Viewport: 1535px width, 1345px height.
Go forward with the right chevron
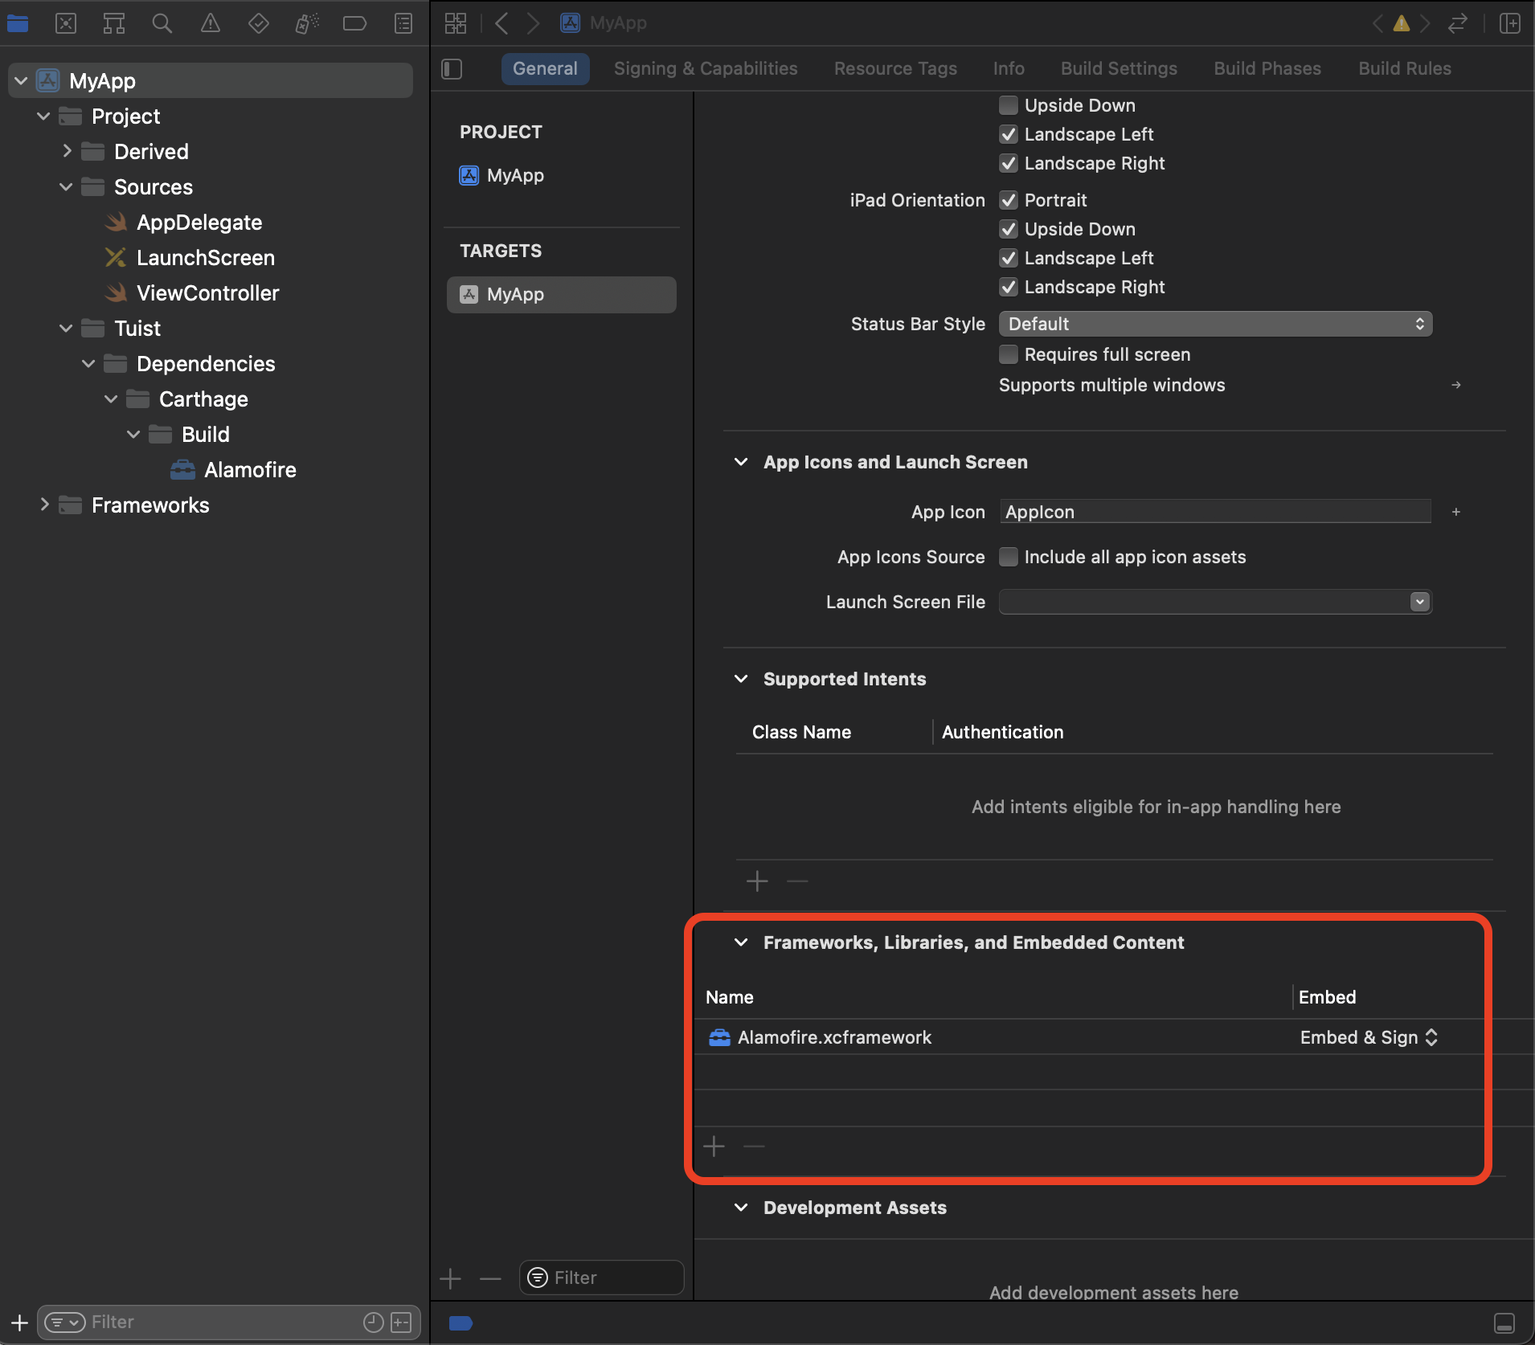pos(533,23)
